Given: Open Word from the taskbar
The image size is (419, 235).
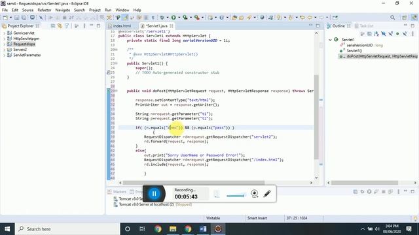Looking at the screenshot, I should coord(203,229).
